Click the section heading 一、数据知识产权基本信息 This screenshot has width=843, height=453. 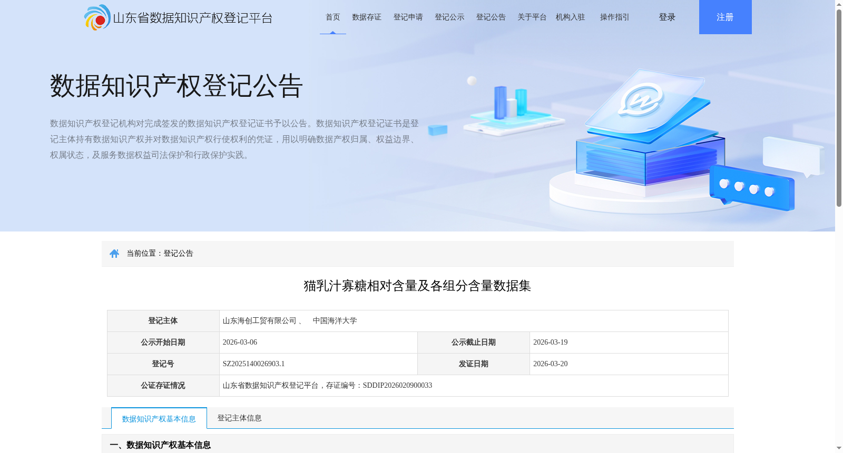point(160,445)
